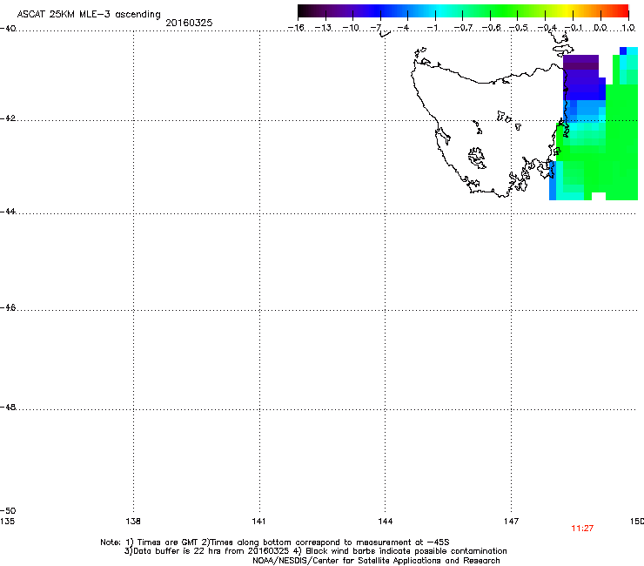The height and width of the screenshot is (566, 644).
Task: Click the note line starting 'Note: 1) Times are GMT'
Action: pos(275,542)
